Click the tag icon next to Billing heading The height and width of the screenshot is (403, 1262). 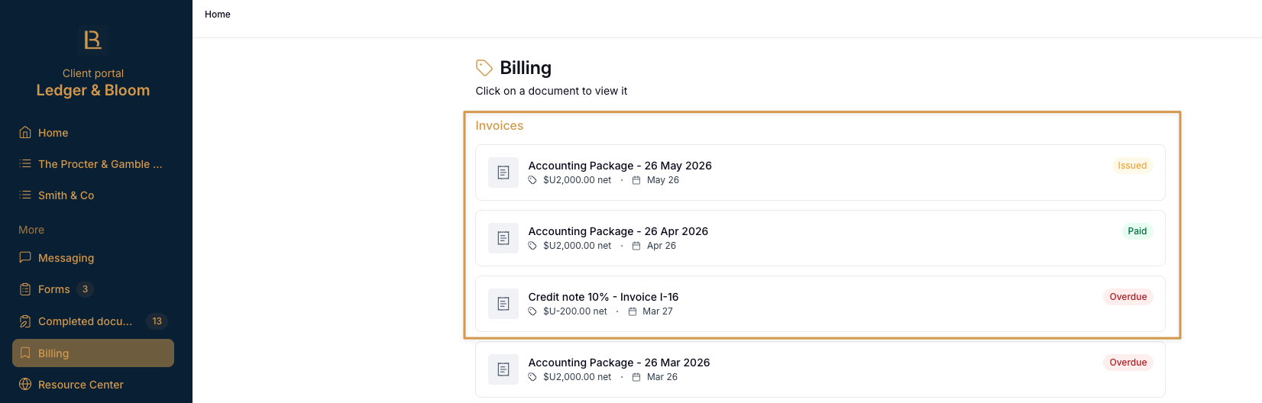tap(484, 68)
